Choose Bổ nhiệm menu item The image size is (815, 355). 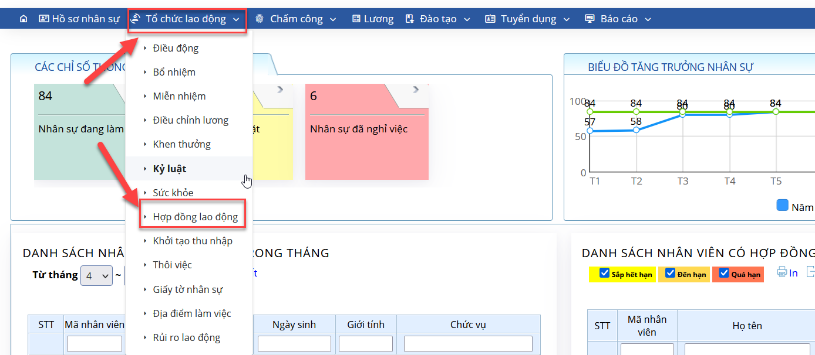pyautogui.click(x=189, y=72)
